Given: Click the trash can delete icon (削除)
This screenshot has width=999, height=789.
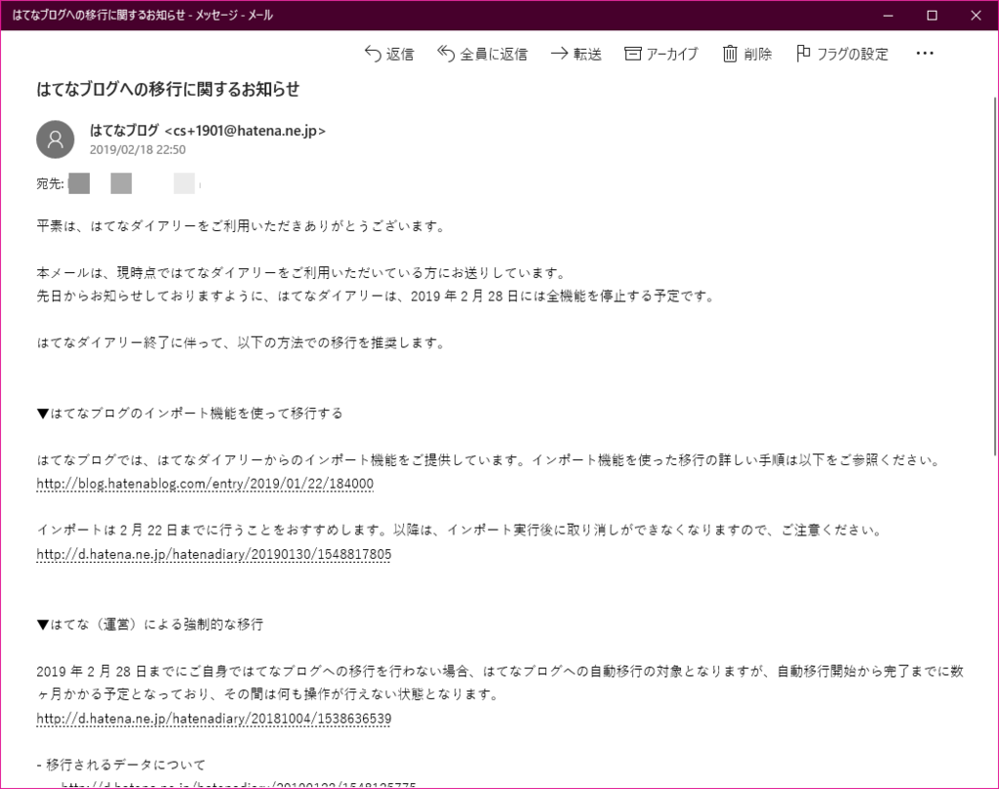Looking at the screenshot, I should 730,54.
